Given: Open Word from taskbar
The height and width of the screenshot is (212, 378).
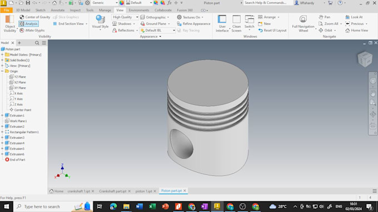Looking at the screenshot, I should pyautogui.click(x=140, y=206).
